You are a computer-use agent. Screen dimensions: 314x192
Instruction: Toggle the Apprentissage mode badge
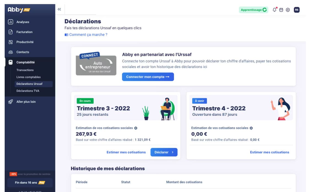click(x=253, y=10)
